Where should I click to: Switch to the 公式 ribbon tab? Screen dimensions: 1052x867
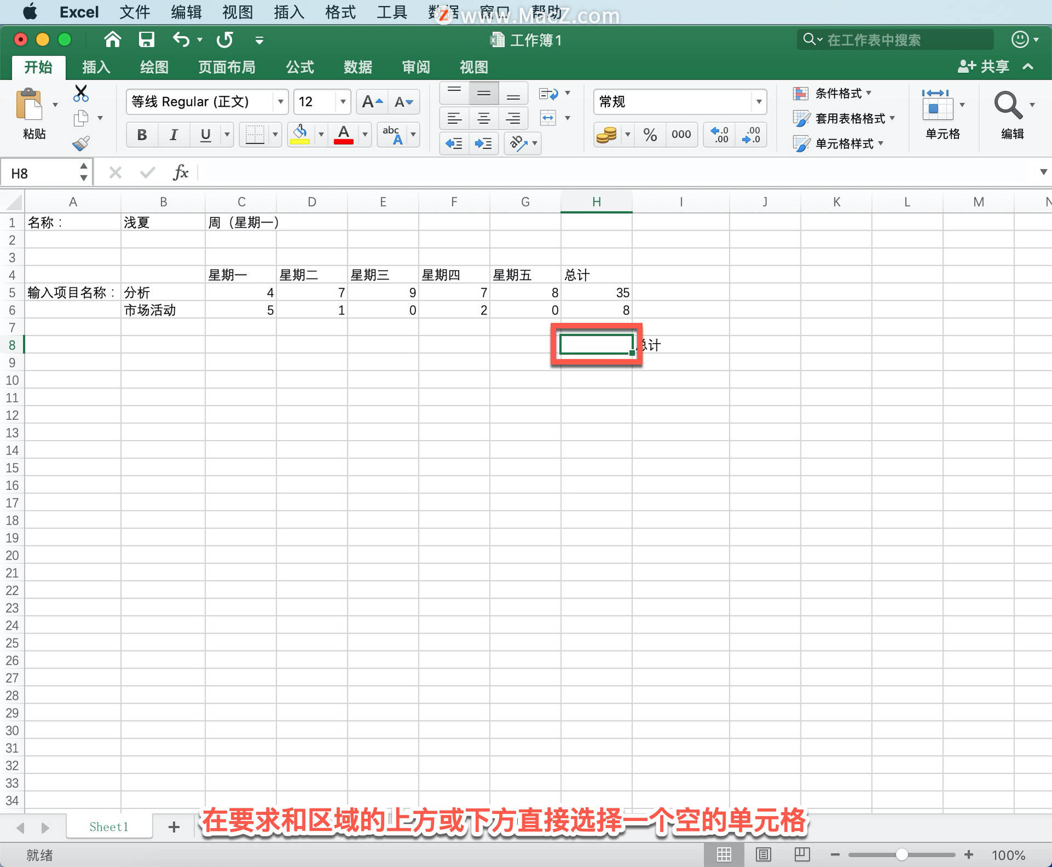pos(299,67)
